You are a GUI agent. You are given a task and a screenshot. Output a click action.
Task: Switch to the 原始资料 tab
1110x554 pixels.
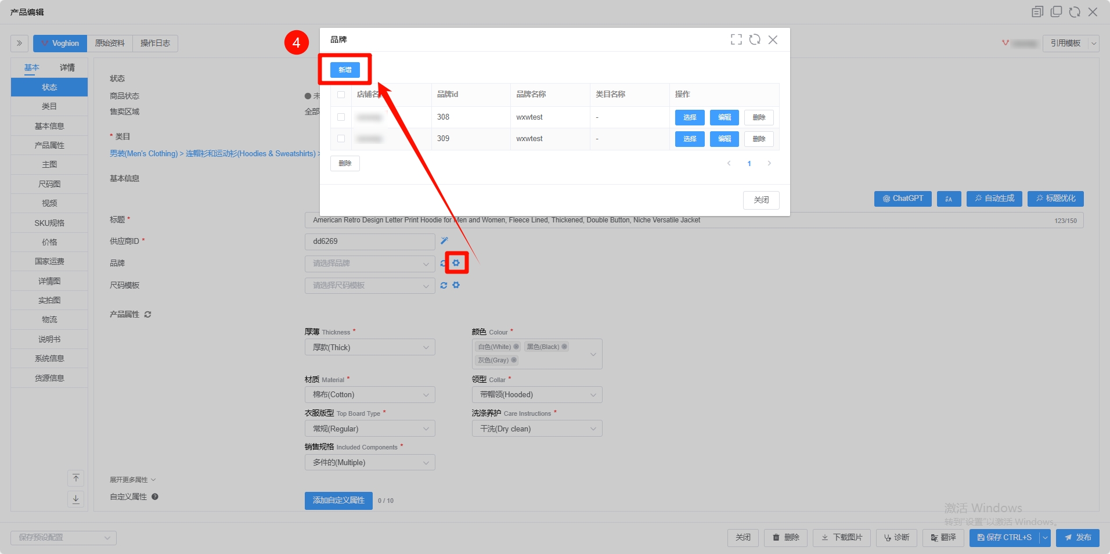click(110, 44)
